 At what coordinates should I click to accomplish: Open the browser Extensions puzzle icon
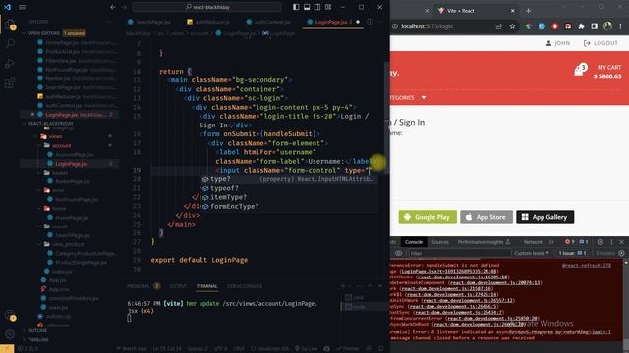pos(581,26)
